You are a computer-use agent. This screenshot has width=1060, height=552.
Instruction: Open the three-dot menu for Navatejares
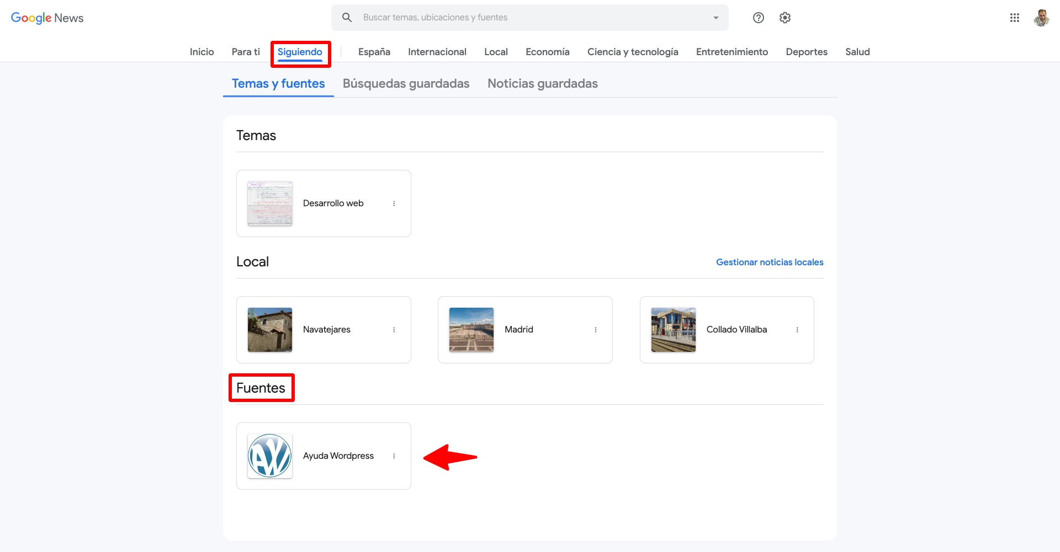(394, 330)
